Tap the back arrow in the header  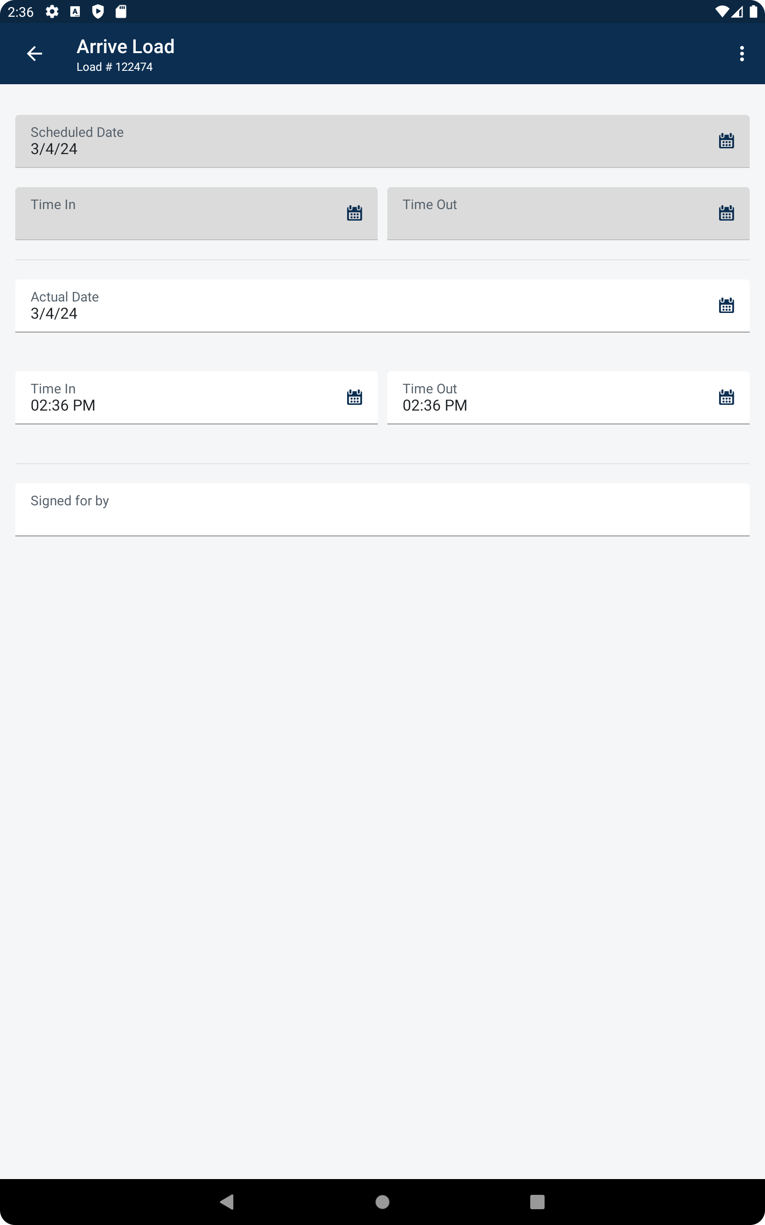(34, 53)
